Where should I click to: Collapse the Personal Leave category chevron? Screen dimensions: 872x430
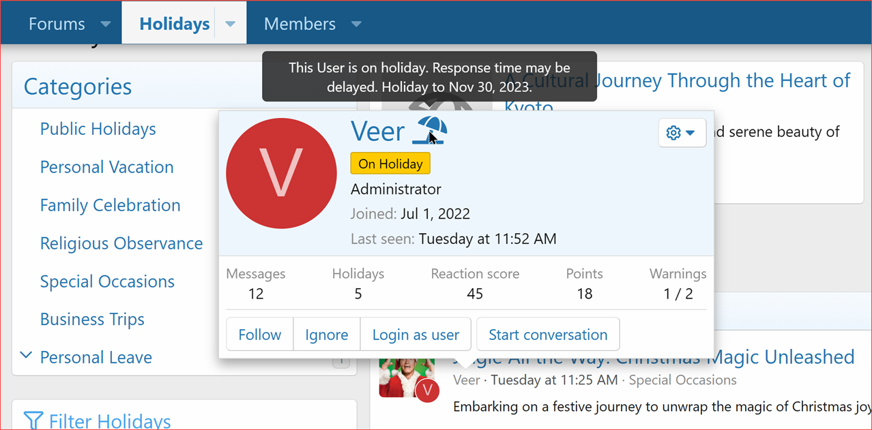[x=26, y=356]
